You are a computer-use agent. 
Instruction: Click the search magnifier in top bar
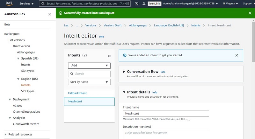click(x=43, y=3)
